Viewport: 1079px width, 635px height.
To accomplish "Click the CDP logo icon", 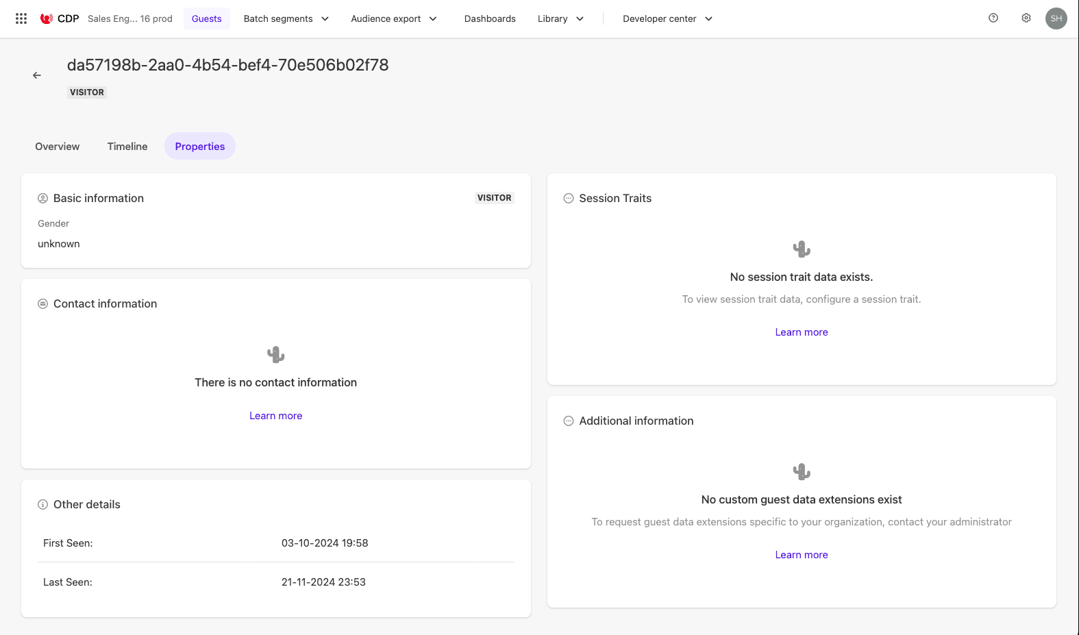I will click(47, 18).
